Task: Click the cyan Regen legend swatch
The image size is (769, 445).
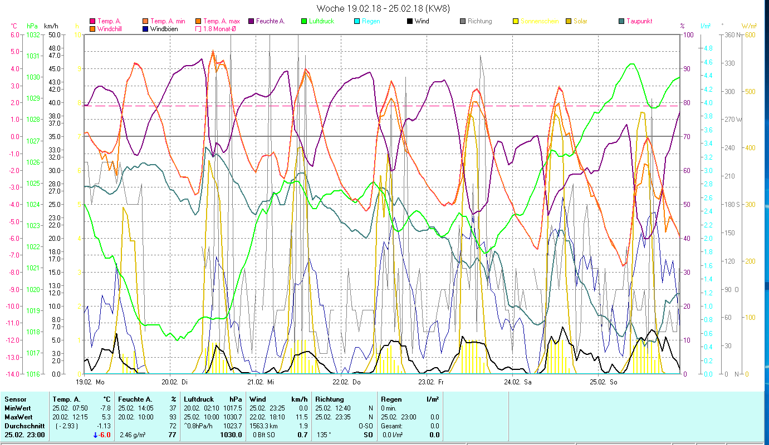Action: pyautogui.click(x=356, y=21)
